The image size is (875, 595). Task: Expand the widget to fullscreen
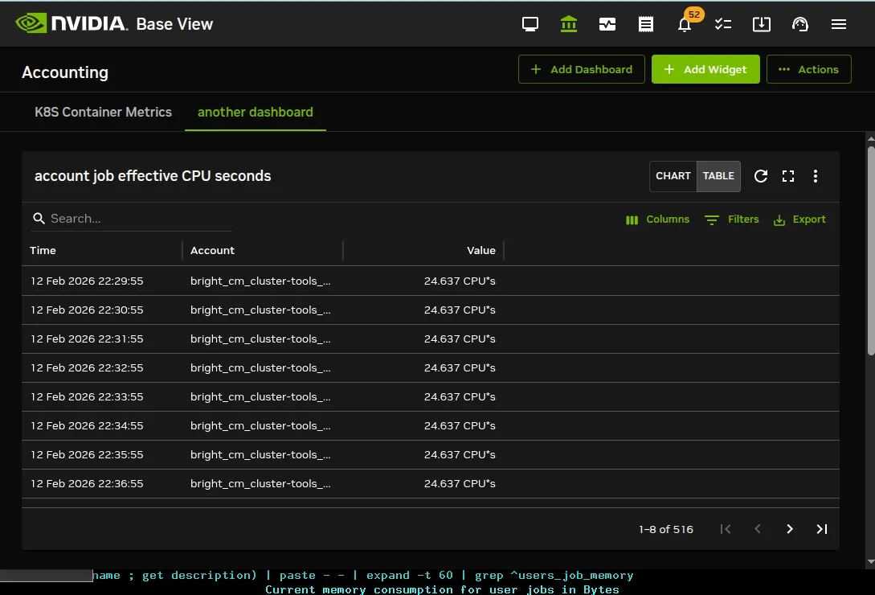coord(788,176)
